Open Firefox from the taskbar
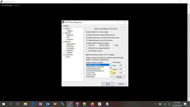Viewport: 190px width, 107px height. tap(92, 104)
